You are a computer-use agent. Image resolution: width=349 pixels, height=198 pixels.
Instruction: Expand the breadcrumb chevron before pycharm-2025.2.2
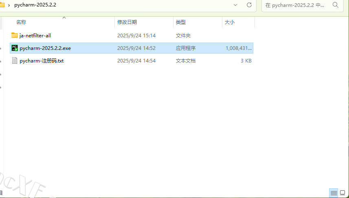[9, 5]
